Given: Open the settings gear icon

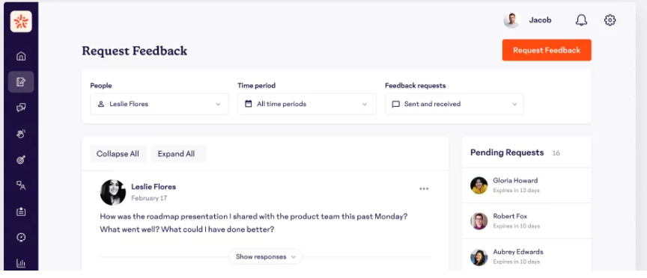Looking at the screenshot, I should tap(610, 20).
